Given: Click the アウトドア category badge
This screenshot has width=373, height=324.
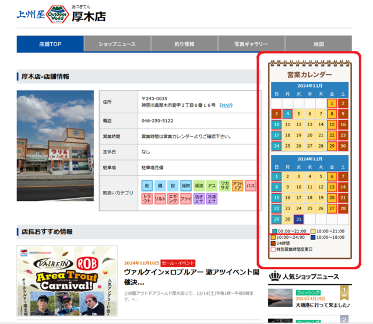Looking at the screenshot, I should click(237, 186).
